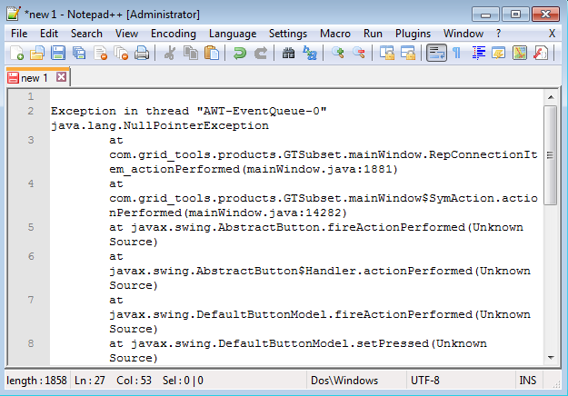Screen dimensions: 568x396
Task: Open Find dialog via binoculars icon
Action: (288, 54)
